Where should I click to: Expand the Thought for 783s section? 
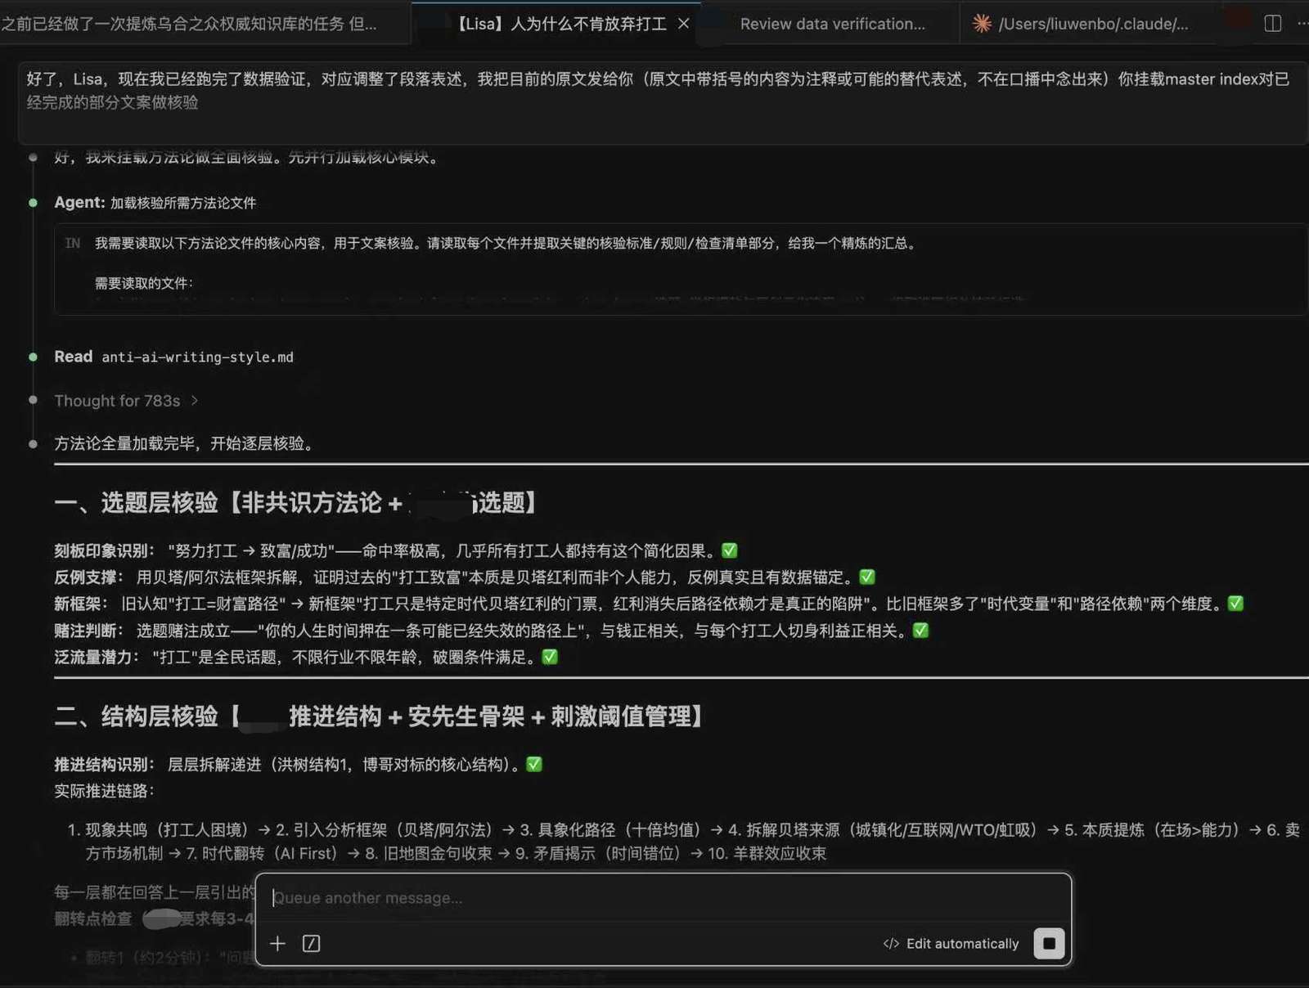coord(126,401)
